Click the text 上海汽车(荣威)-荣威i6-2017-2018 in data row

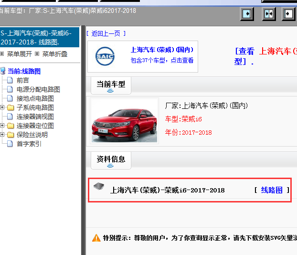point(168,190)
